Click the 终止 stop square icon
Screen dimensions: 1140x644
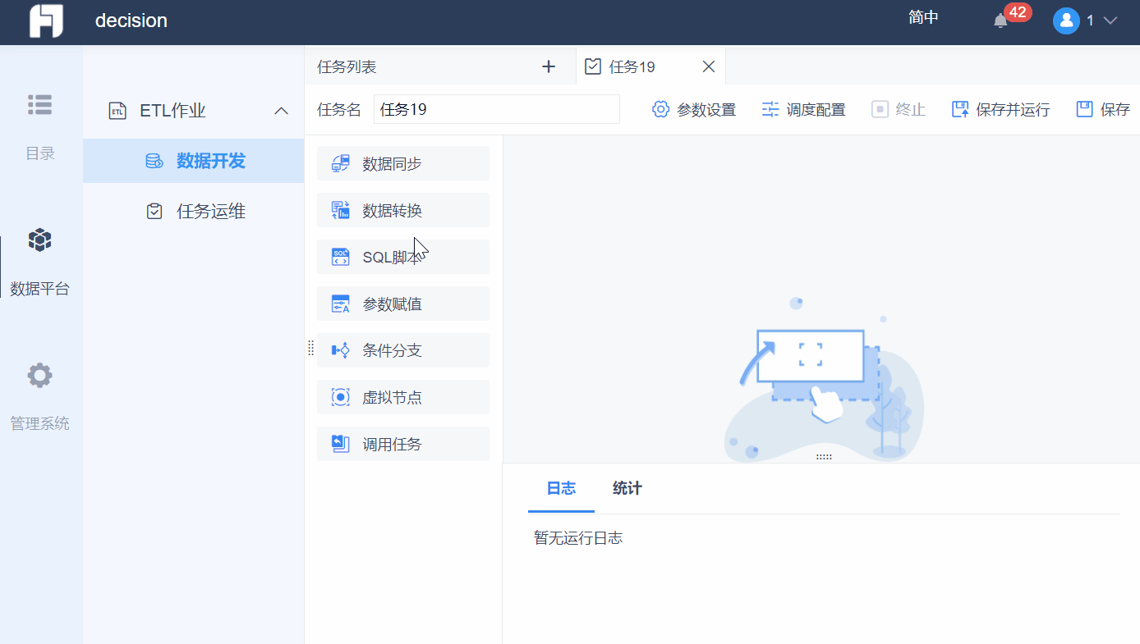(880, 109)
